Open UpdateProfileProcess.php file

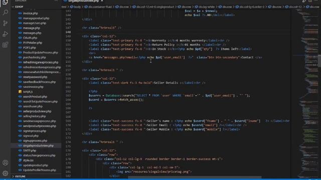pyautogui.click(x=40, y=170)
